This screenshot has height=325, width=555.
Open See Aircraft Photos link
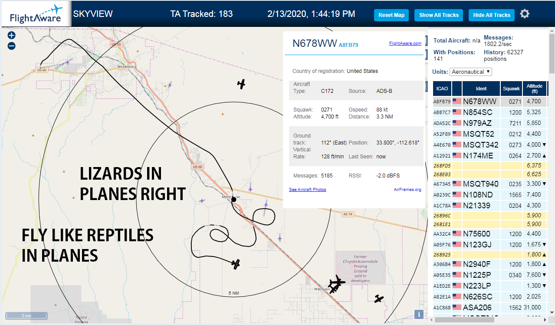308,190
